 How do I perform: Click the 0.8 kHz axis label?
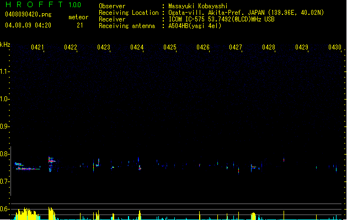tap(4, 154)
